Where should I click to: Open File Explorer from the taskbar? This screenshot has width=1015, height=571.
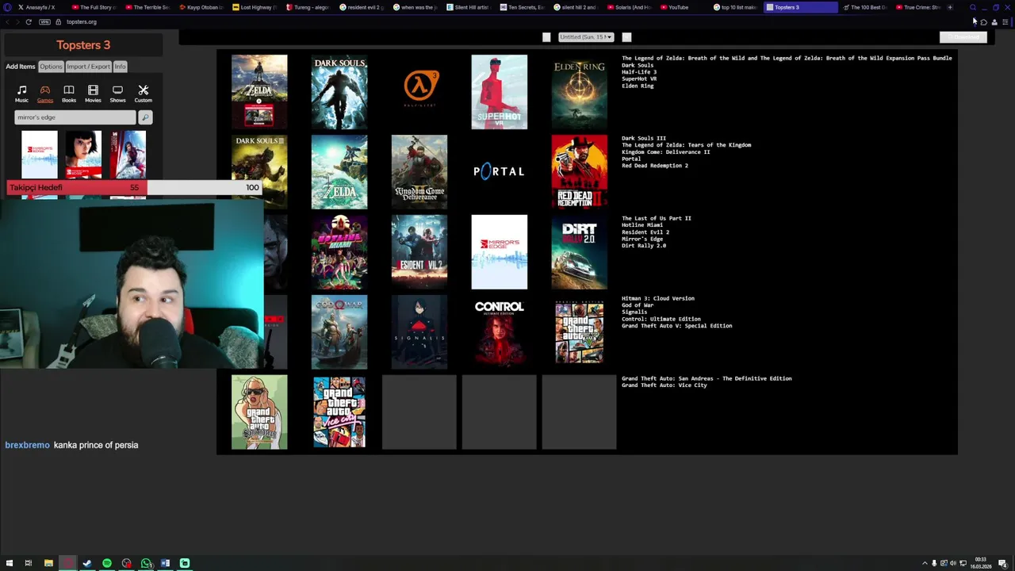click(x=48, y=563)
